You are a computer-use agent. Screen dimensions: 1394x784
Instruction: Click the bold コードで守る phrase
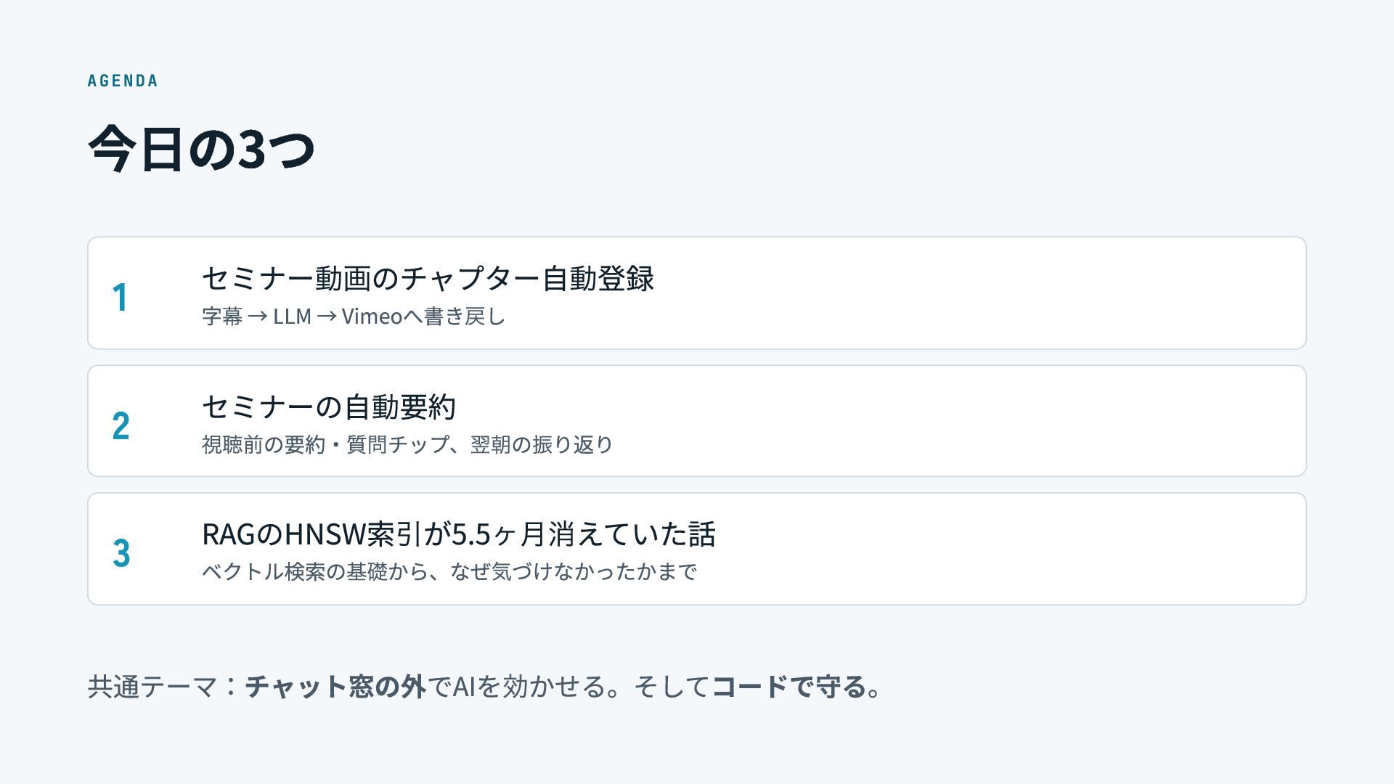[789, 687]
